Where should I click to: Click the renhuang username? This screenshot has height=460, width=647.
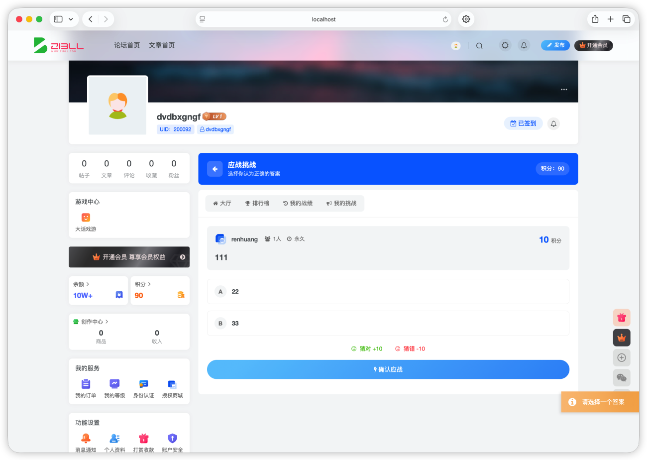tap(244, 239)
